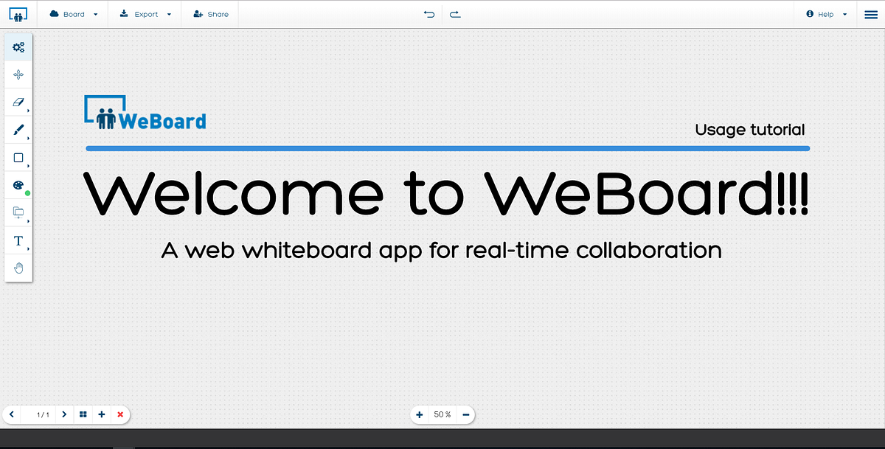Select the move arrows tool

(x=18, y=74)
